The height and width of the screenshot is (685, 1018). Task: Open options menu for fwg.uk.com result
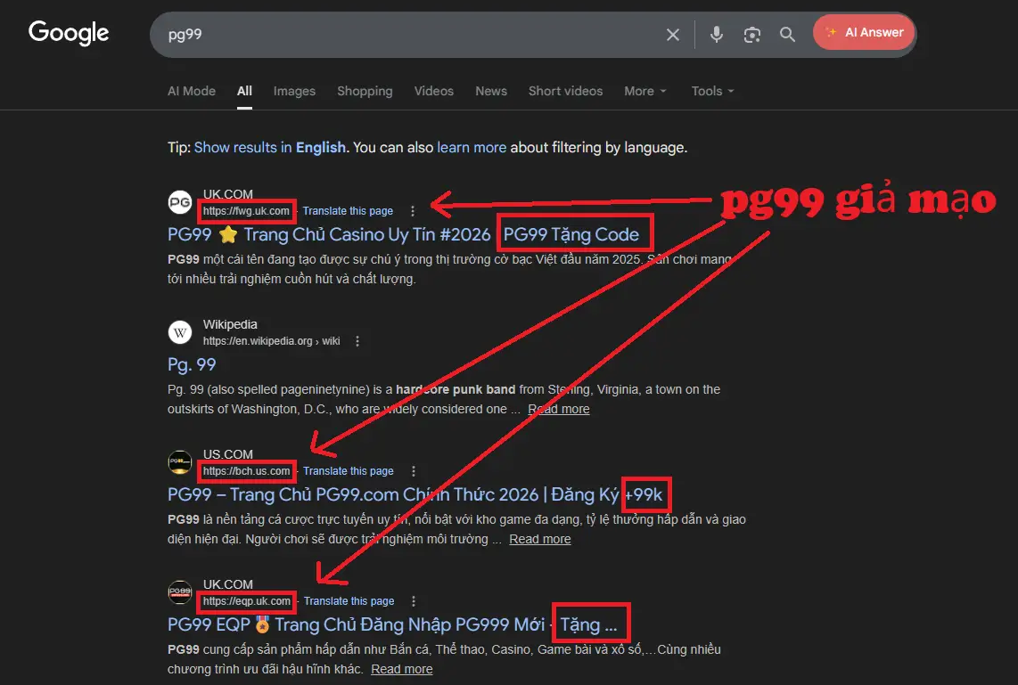click(x=412, y=211)
